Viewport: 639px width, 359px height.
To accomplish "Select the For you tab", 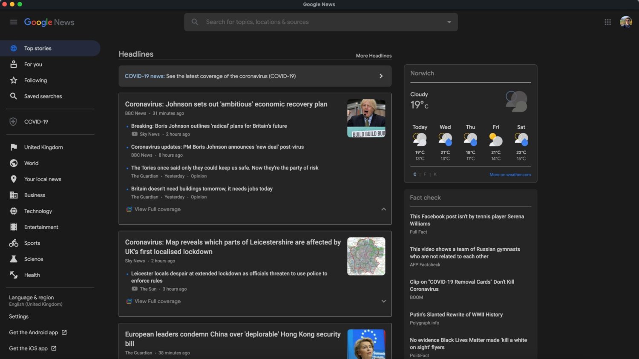I will [x=33, y=64].
